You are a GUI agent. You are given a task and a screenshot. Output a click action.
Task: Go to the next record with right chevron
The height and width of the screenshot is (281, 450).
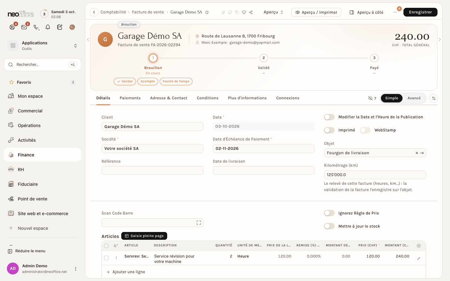(440, 40)
